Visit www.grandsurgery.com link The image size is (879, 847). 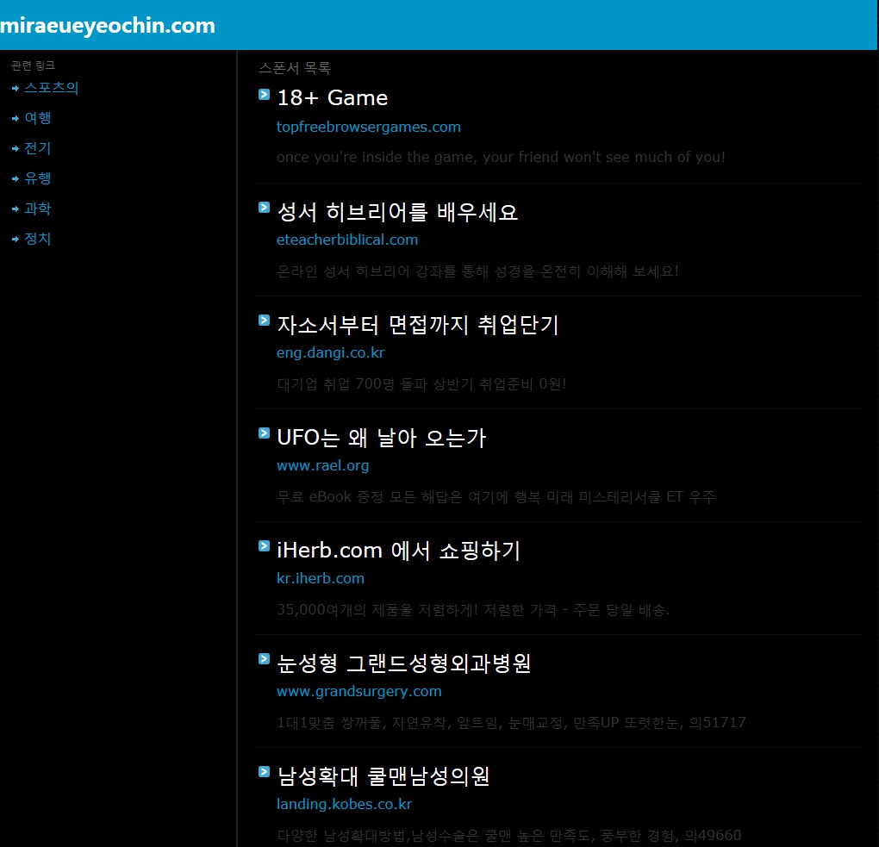[x=358, y=691]
